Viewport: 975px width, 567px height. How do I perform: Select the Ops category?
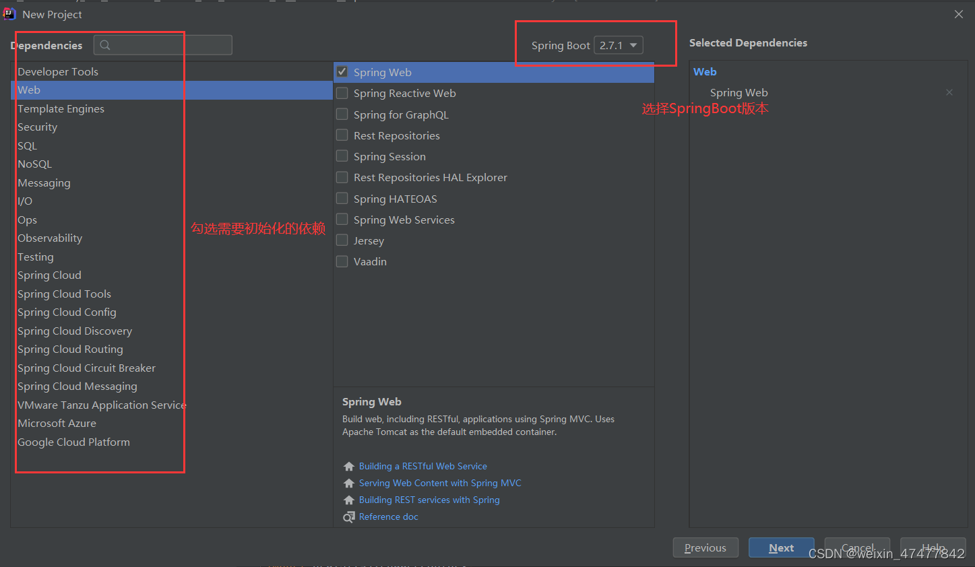coord(172,220)
